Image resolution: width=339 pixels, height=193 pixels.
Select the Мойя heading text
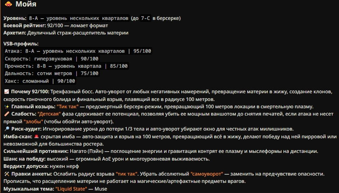pyautogui.click(x=26, y=4)
